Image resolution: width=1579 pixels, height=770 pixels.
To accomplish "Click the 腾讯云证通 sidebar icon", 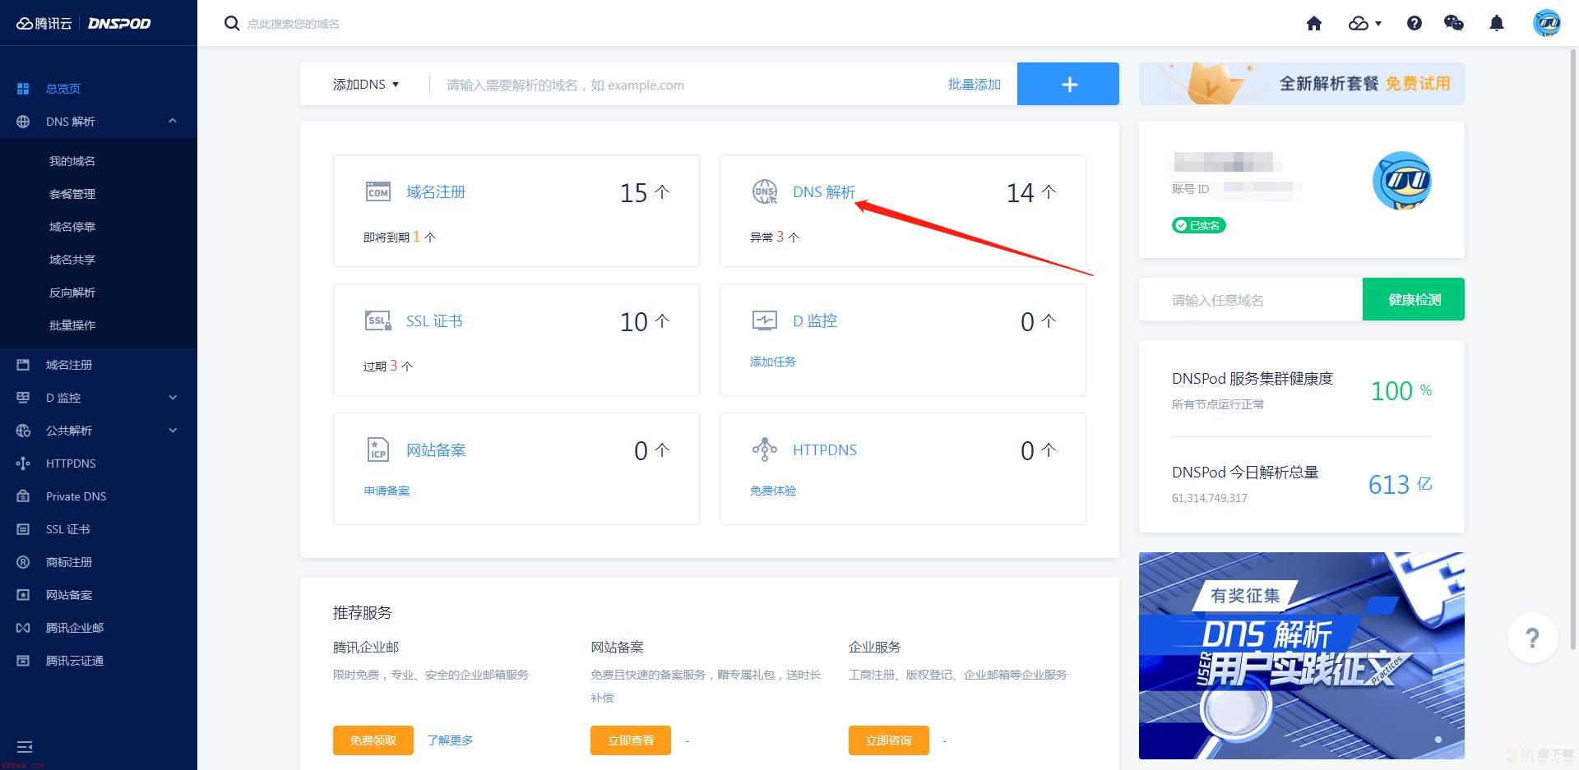I will pyautogui.click(x=23, y=661).
